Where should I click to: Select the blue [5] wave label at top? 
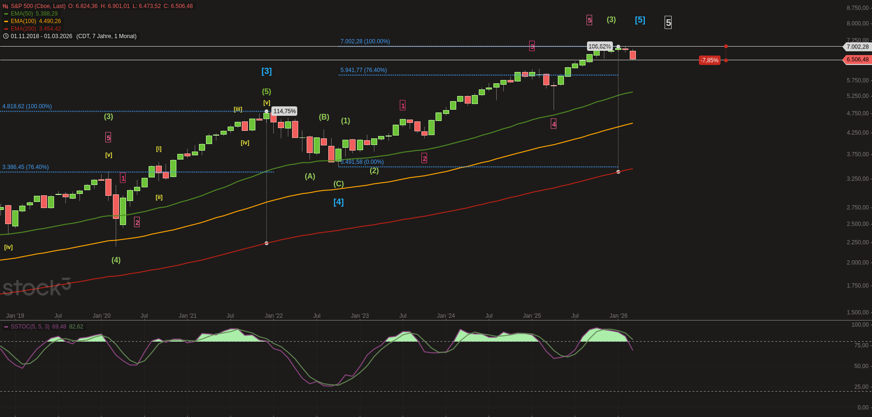coord(640,20)
